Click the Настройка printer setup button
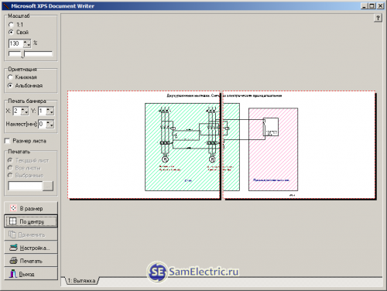 (31, 248)
